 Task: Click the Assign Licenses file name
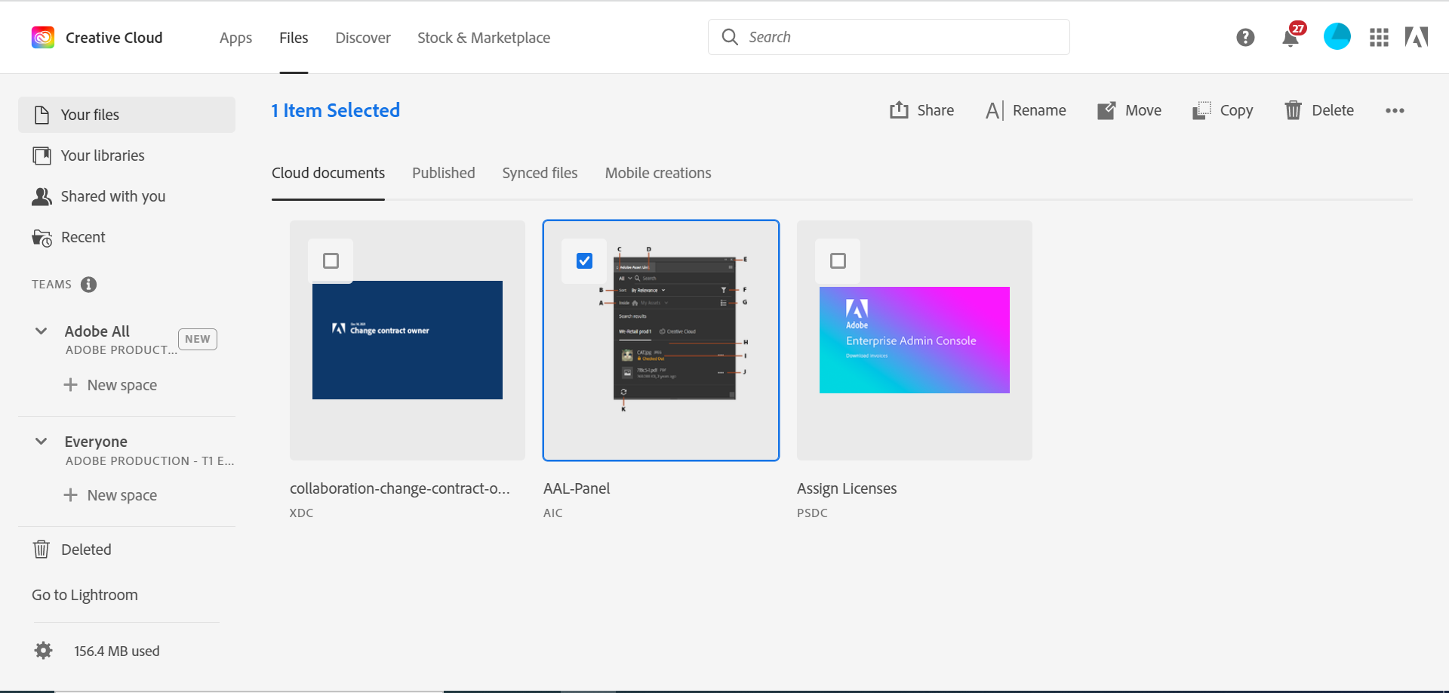pos(847,488)
